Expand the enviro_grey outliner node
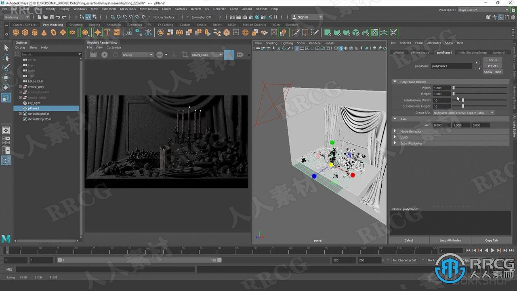 21,86
